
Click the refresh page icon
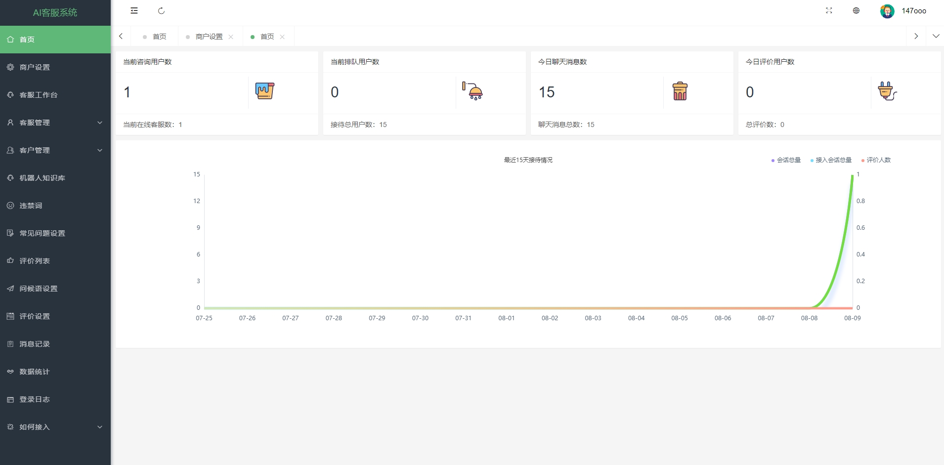tap(161, 11)
